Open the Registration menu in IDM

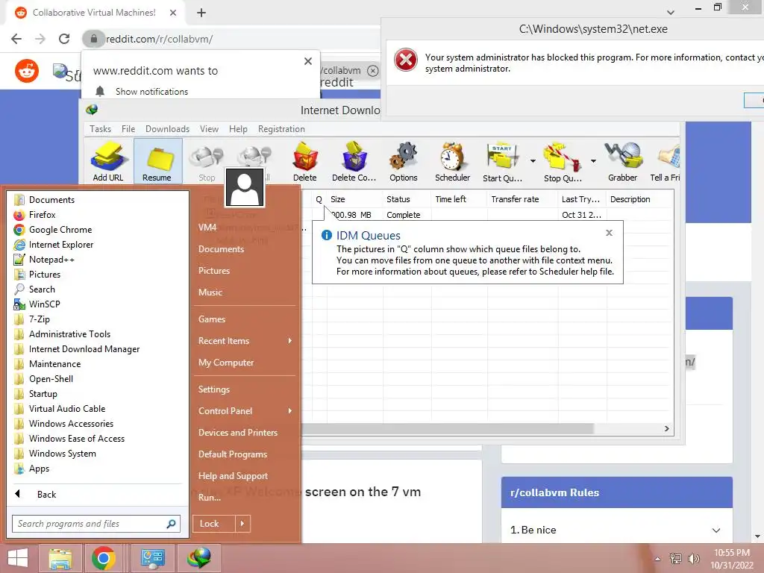281,128
